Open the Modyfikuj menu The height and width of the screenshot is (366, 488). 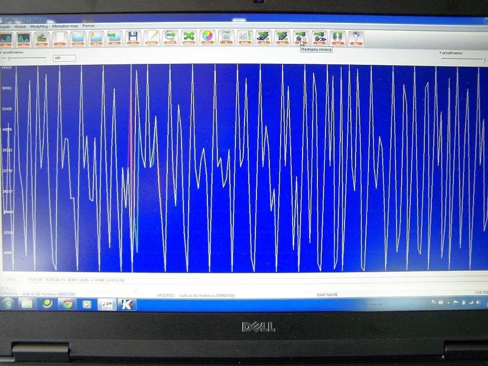click(x=39, y=26)
